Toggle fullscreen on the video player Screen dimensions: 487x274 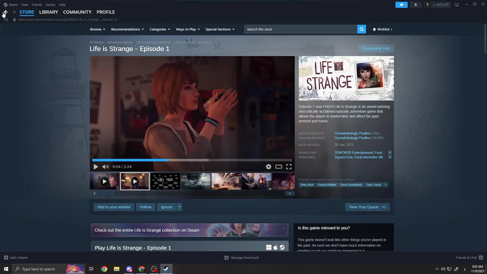[289, 167]
